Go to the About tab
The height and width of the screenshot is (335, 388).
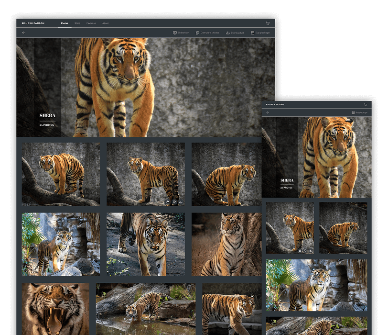click(105, 23)
